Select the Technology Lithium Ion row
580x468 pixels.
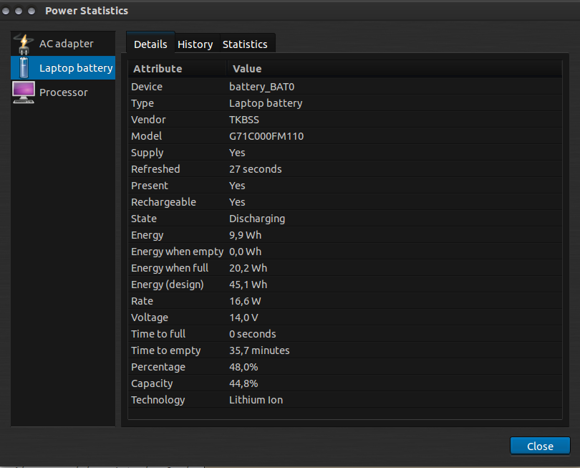[x=345, y=399]
